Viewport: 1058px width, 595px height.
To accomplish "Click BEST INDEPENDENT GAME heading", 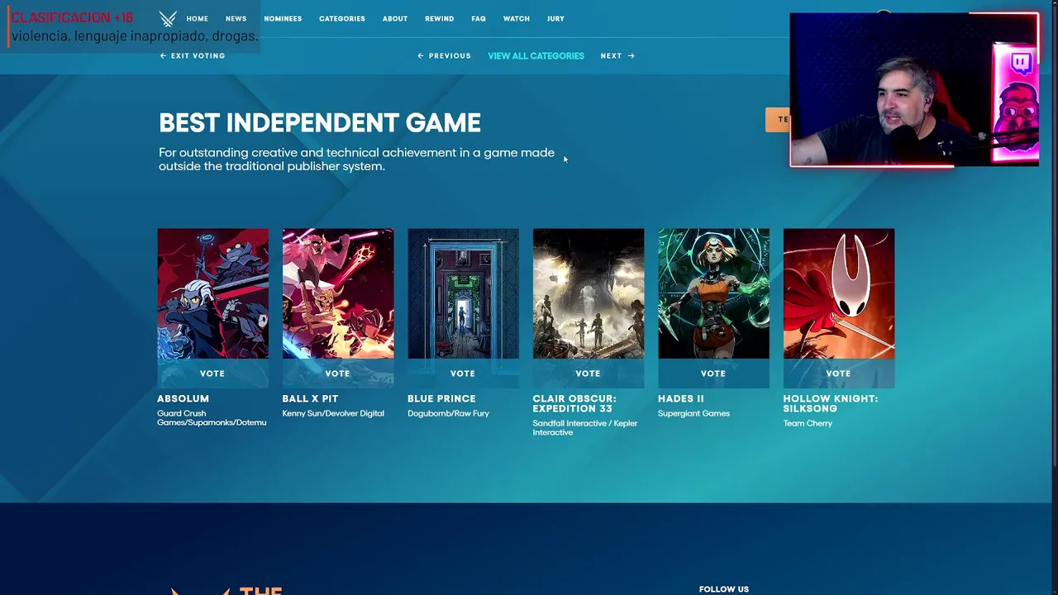I will click(320, 123).
